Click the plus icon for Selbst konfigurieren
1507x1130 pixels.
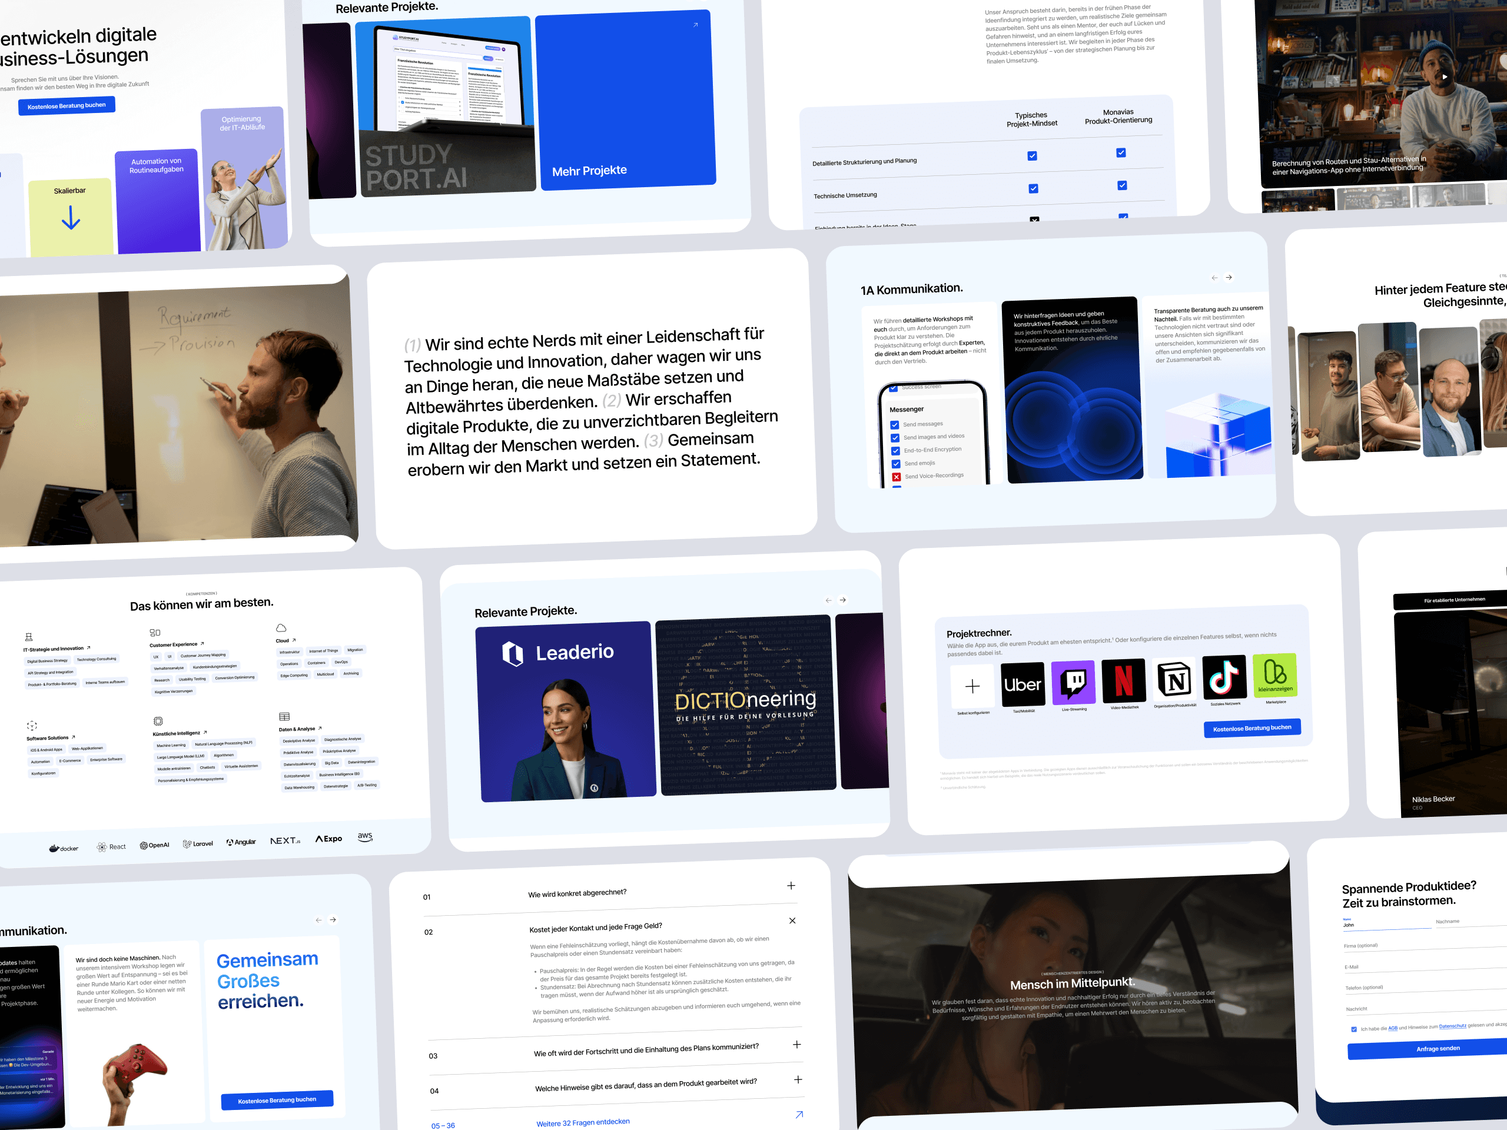pyautogui.click(x=973, y=687)
